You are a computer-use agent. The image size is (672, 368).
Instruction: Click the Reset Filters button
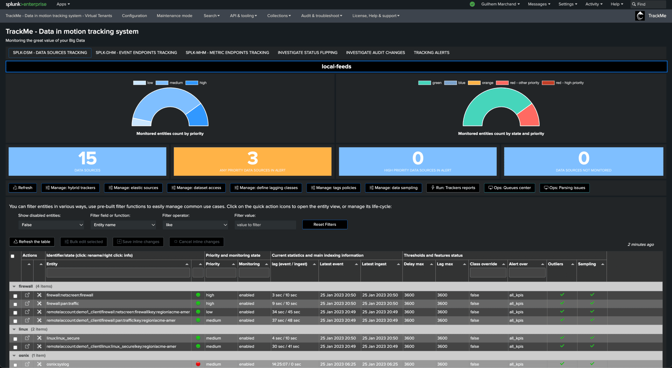click(324, 224)
